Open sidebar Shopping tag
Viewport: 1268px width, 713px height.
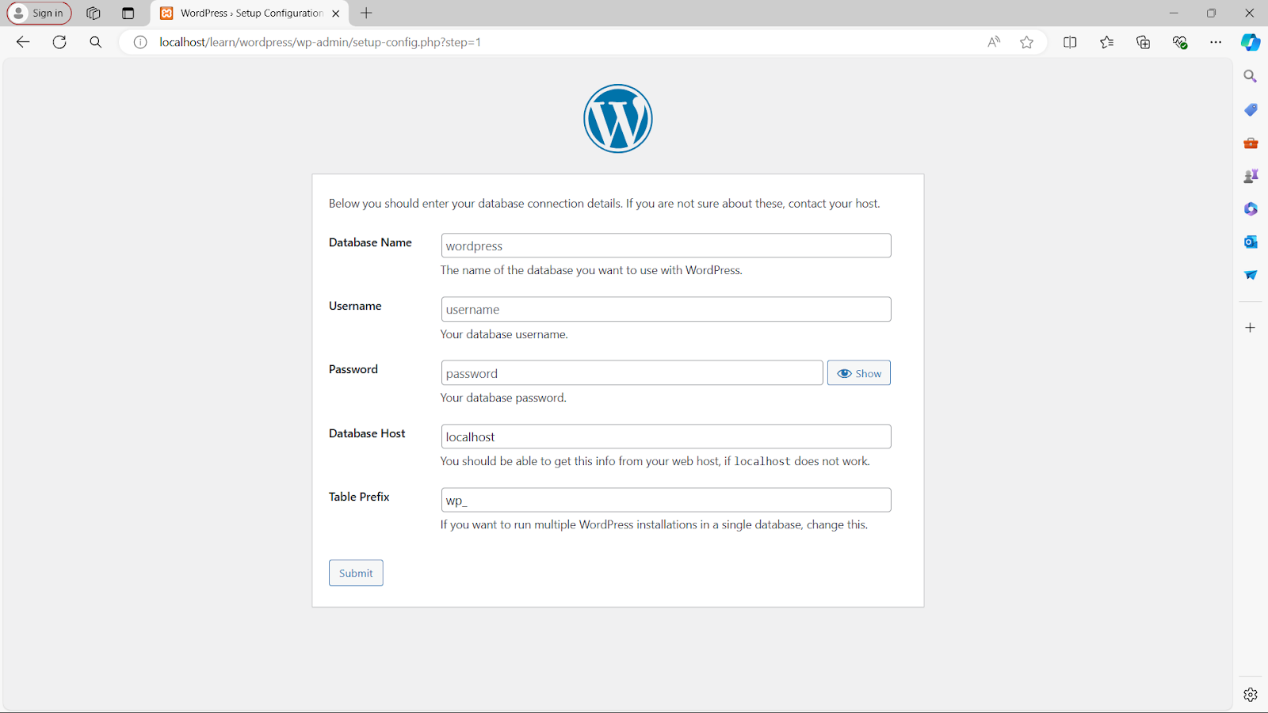1251,109
